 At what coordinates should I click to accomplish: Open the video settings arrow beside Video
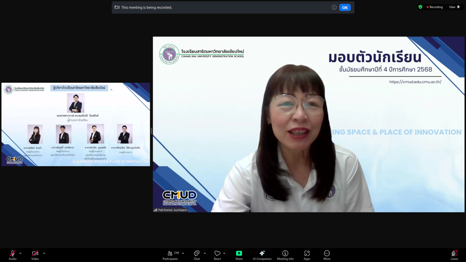[x=44, y=253]
